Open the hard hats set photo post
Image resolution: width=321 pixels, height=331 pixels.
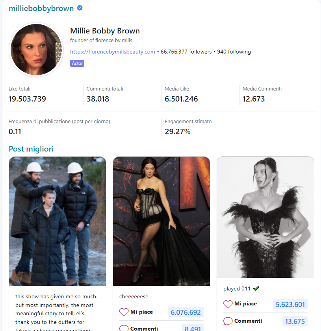[x=58, y=221]
